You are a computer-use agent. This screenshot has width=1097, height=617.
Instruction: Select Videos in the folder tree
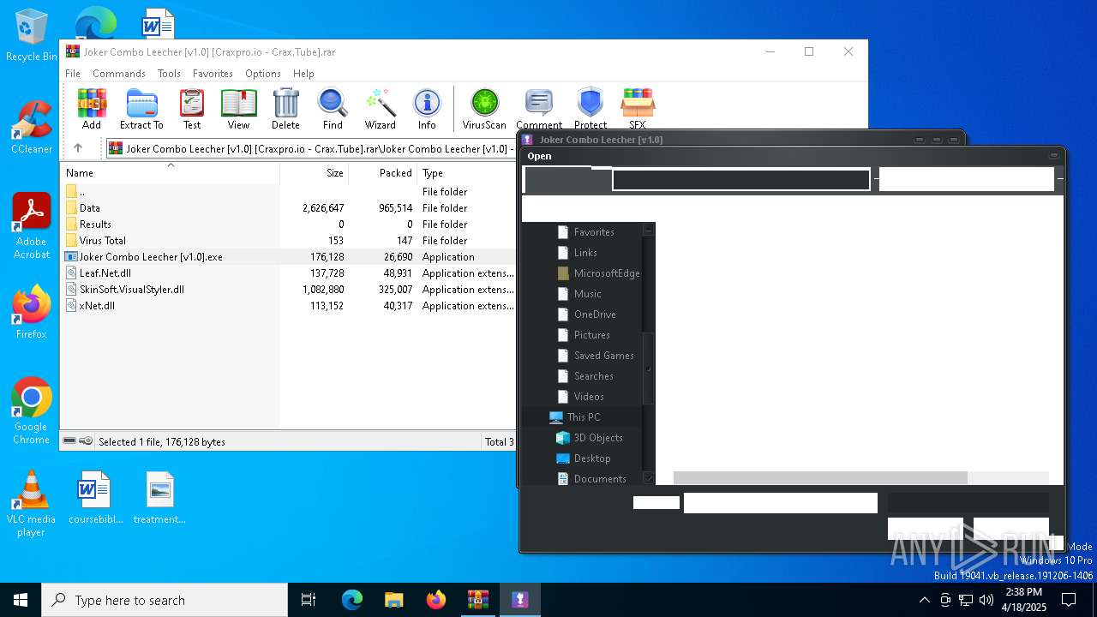[589, 397]
